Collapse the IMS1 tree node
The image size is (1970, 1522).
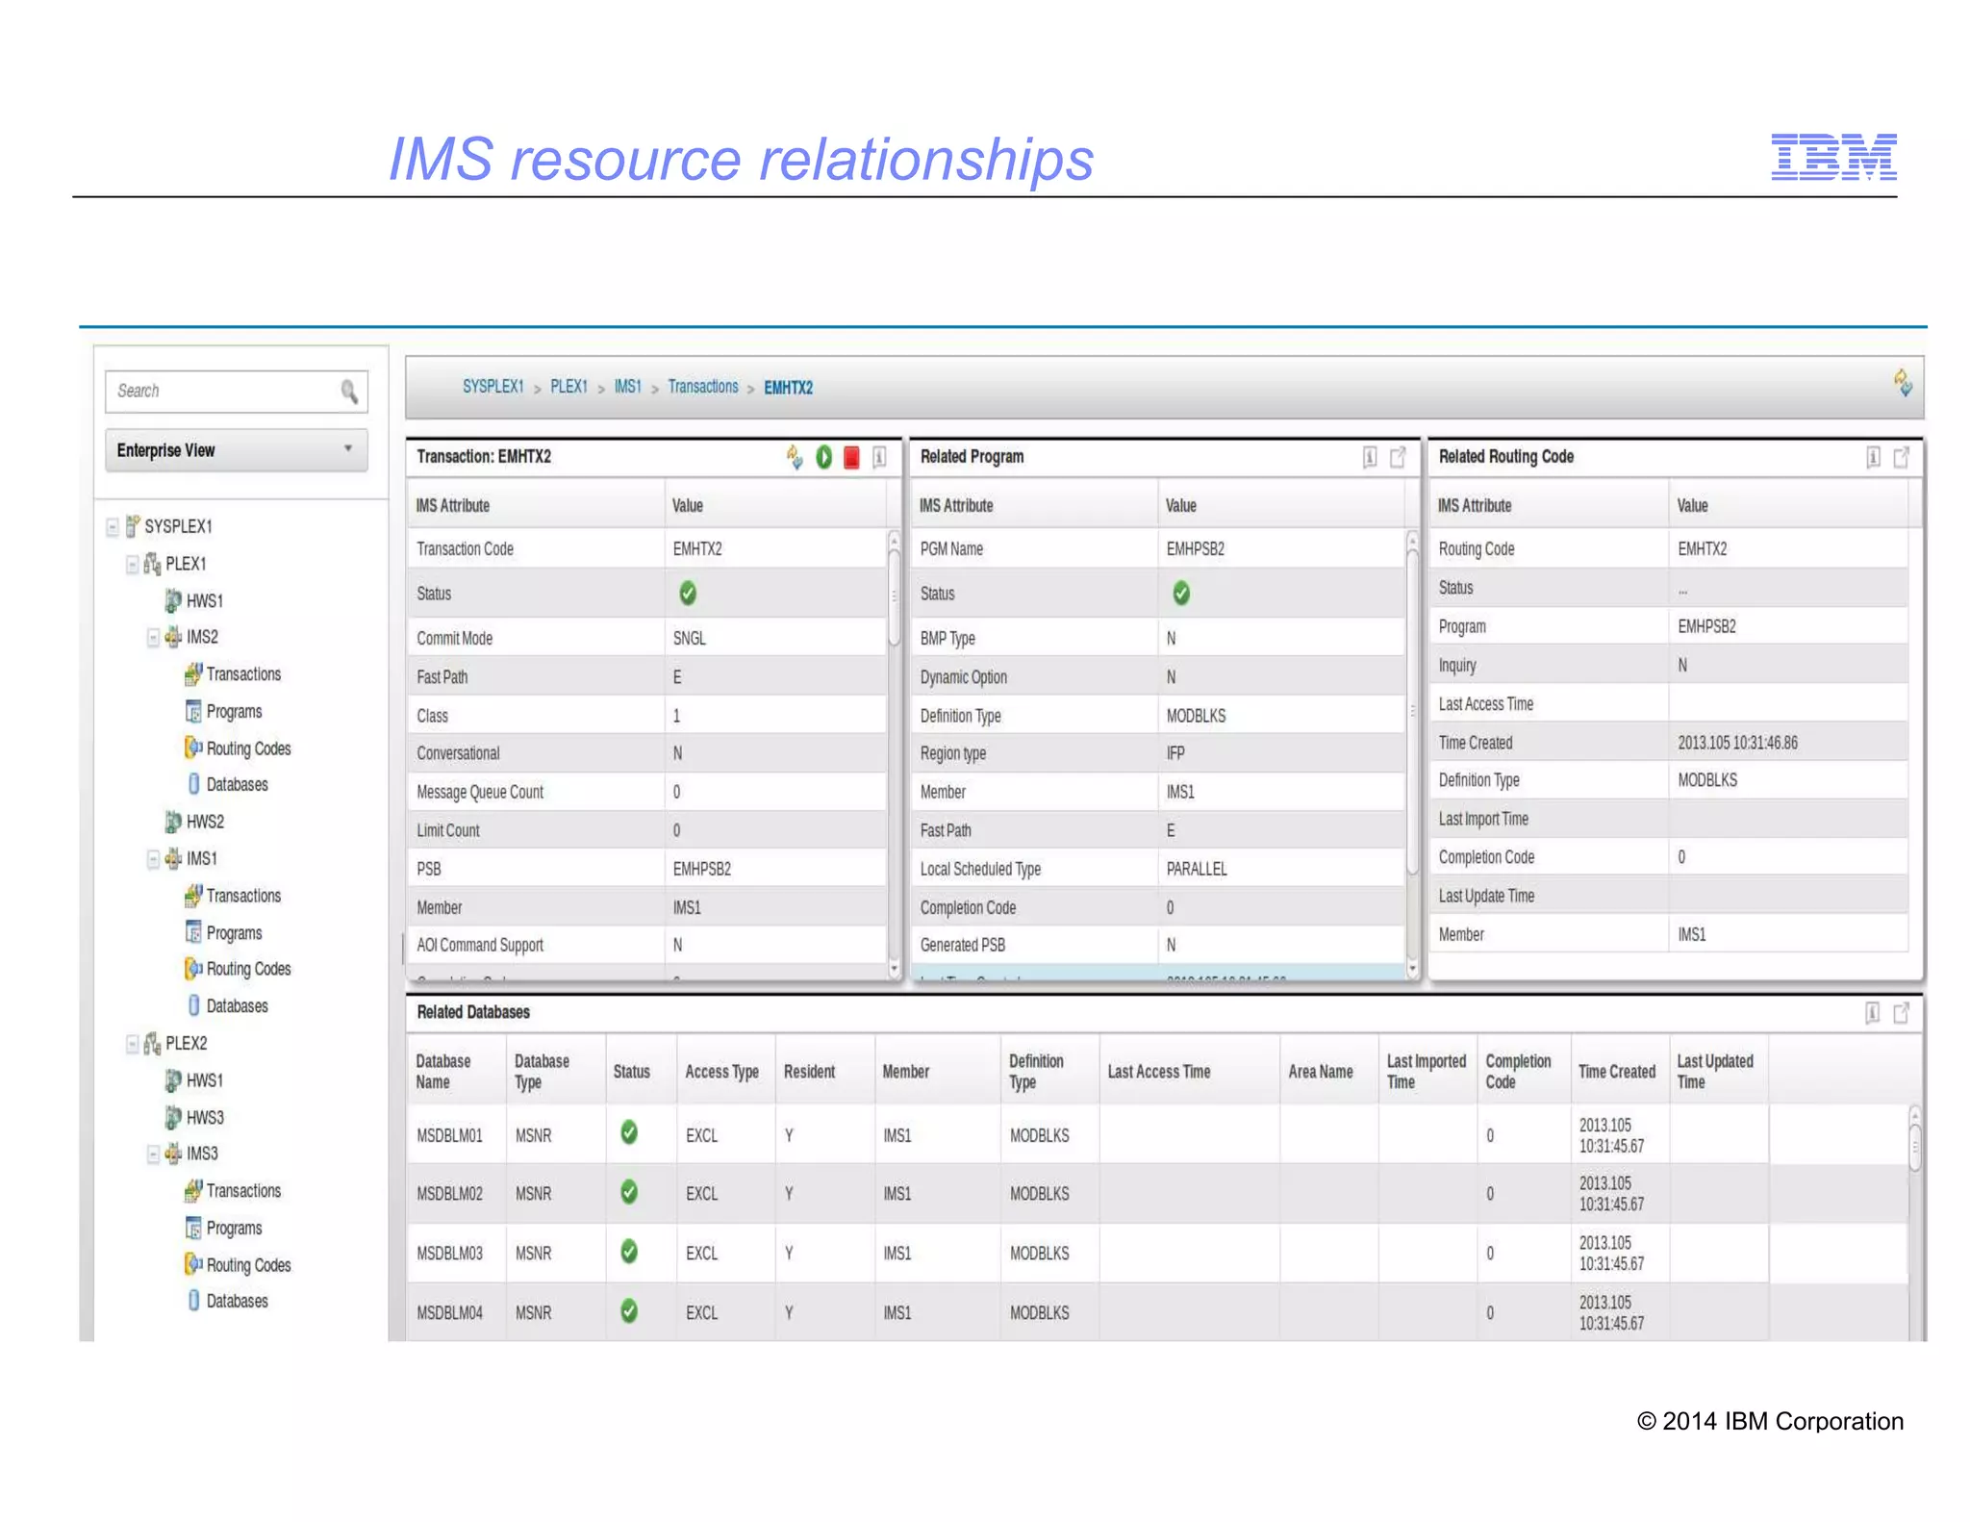(153, 858)
